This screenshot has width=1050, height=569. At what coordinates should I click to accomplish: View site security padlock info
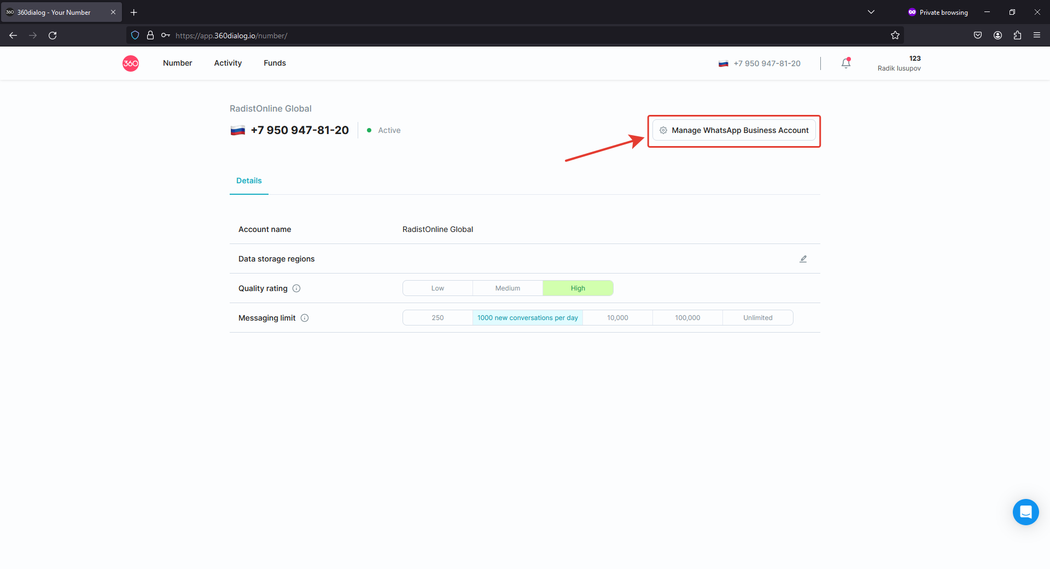click(150, 36)
